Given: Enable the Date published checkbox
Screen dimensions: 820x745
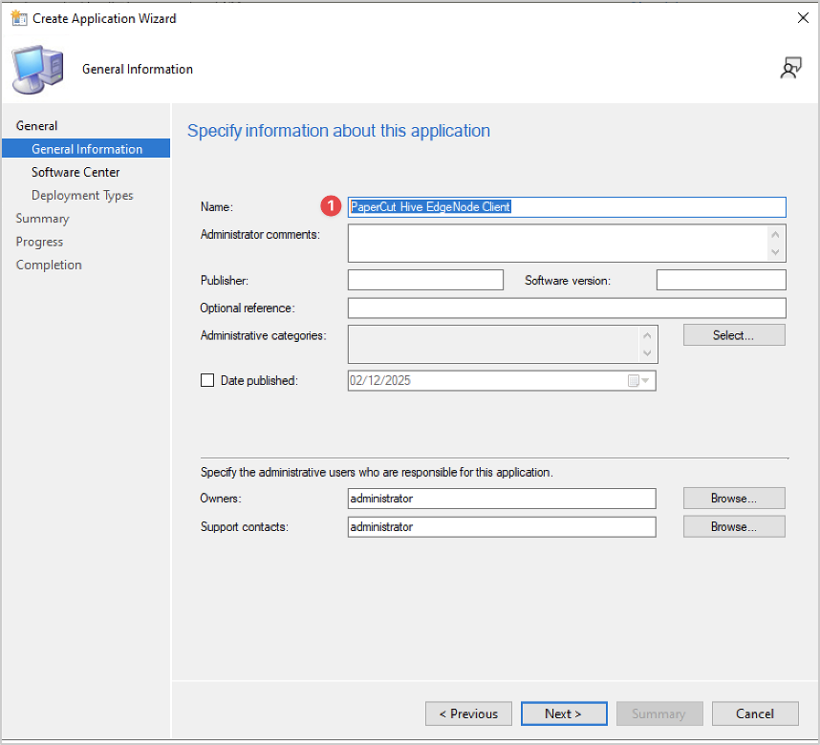Looking at the screenshot, I should (207, 380).
